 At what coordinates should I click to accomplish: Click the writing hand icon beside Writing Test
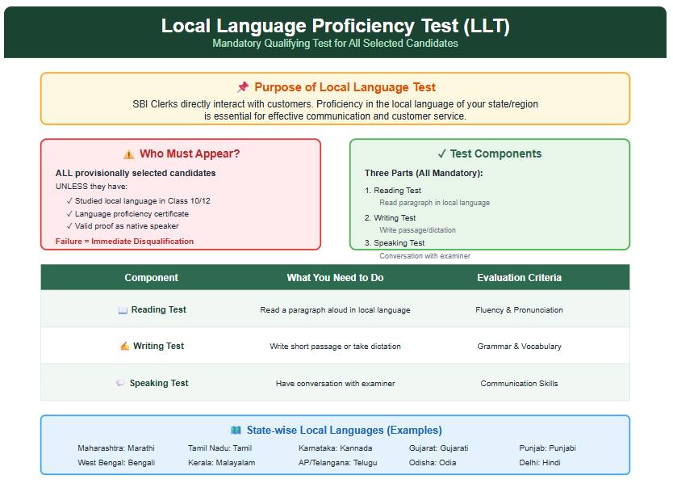click(124, 347)
